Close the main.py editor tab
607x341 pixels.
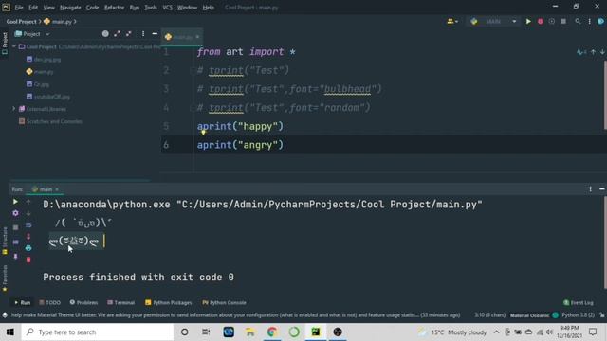tap(197, 37)
